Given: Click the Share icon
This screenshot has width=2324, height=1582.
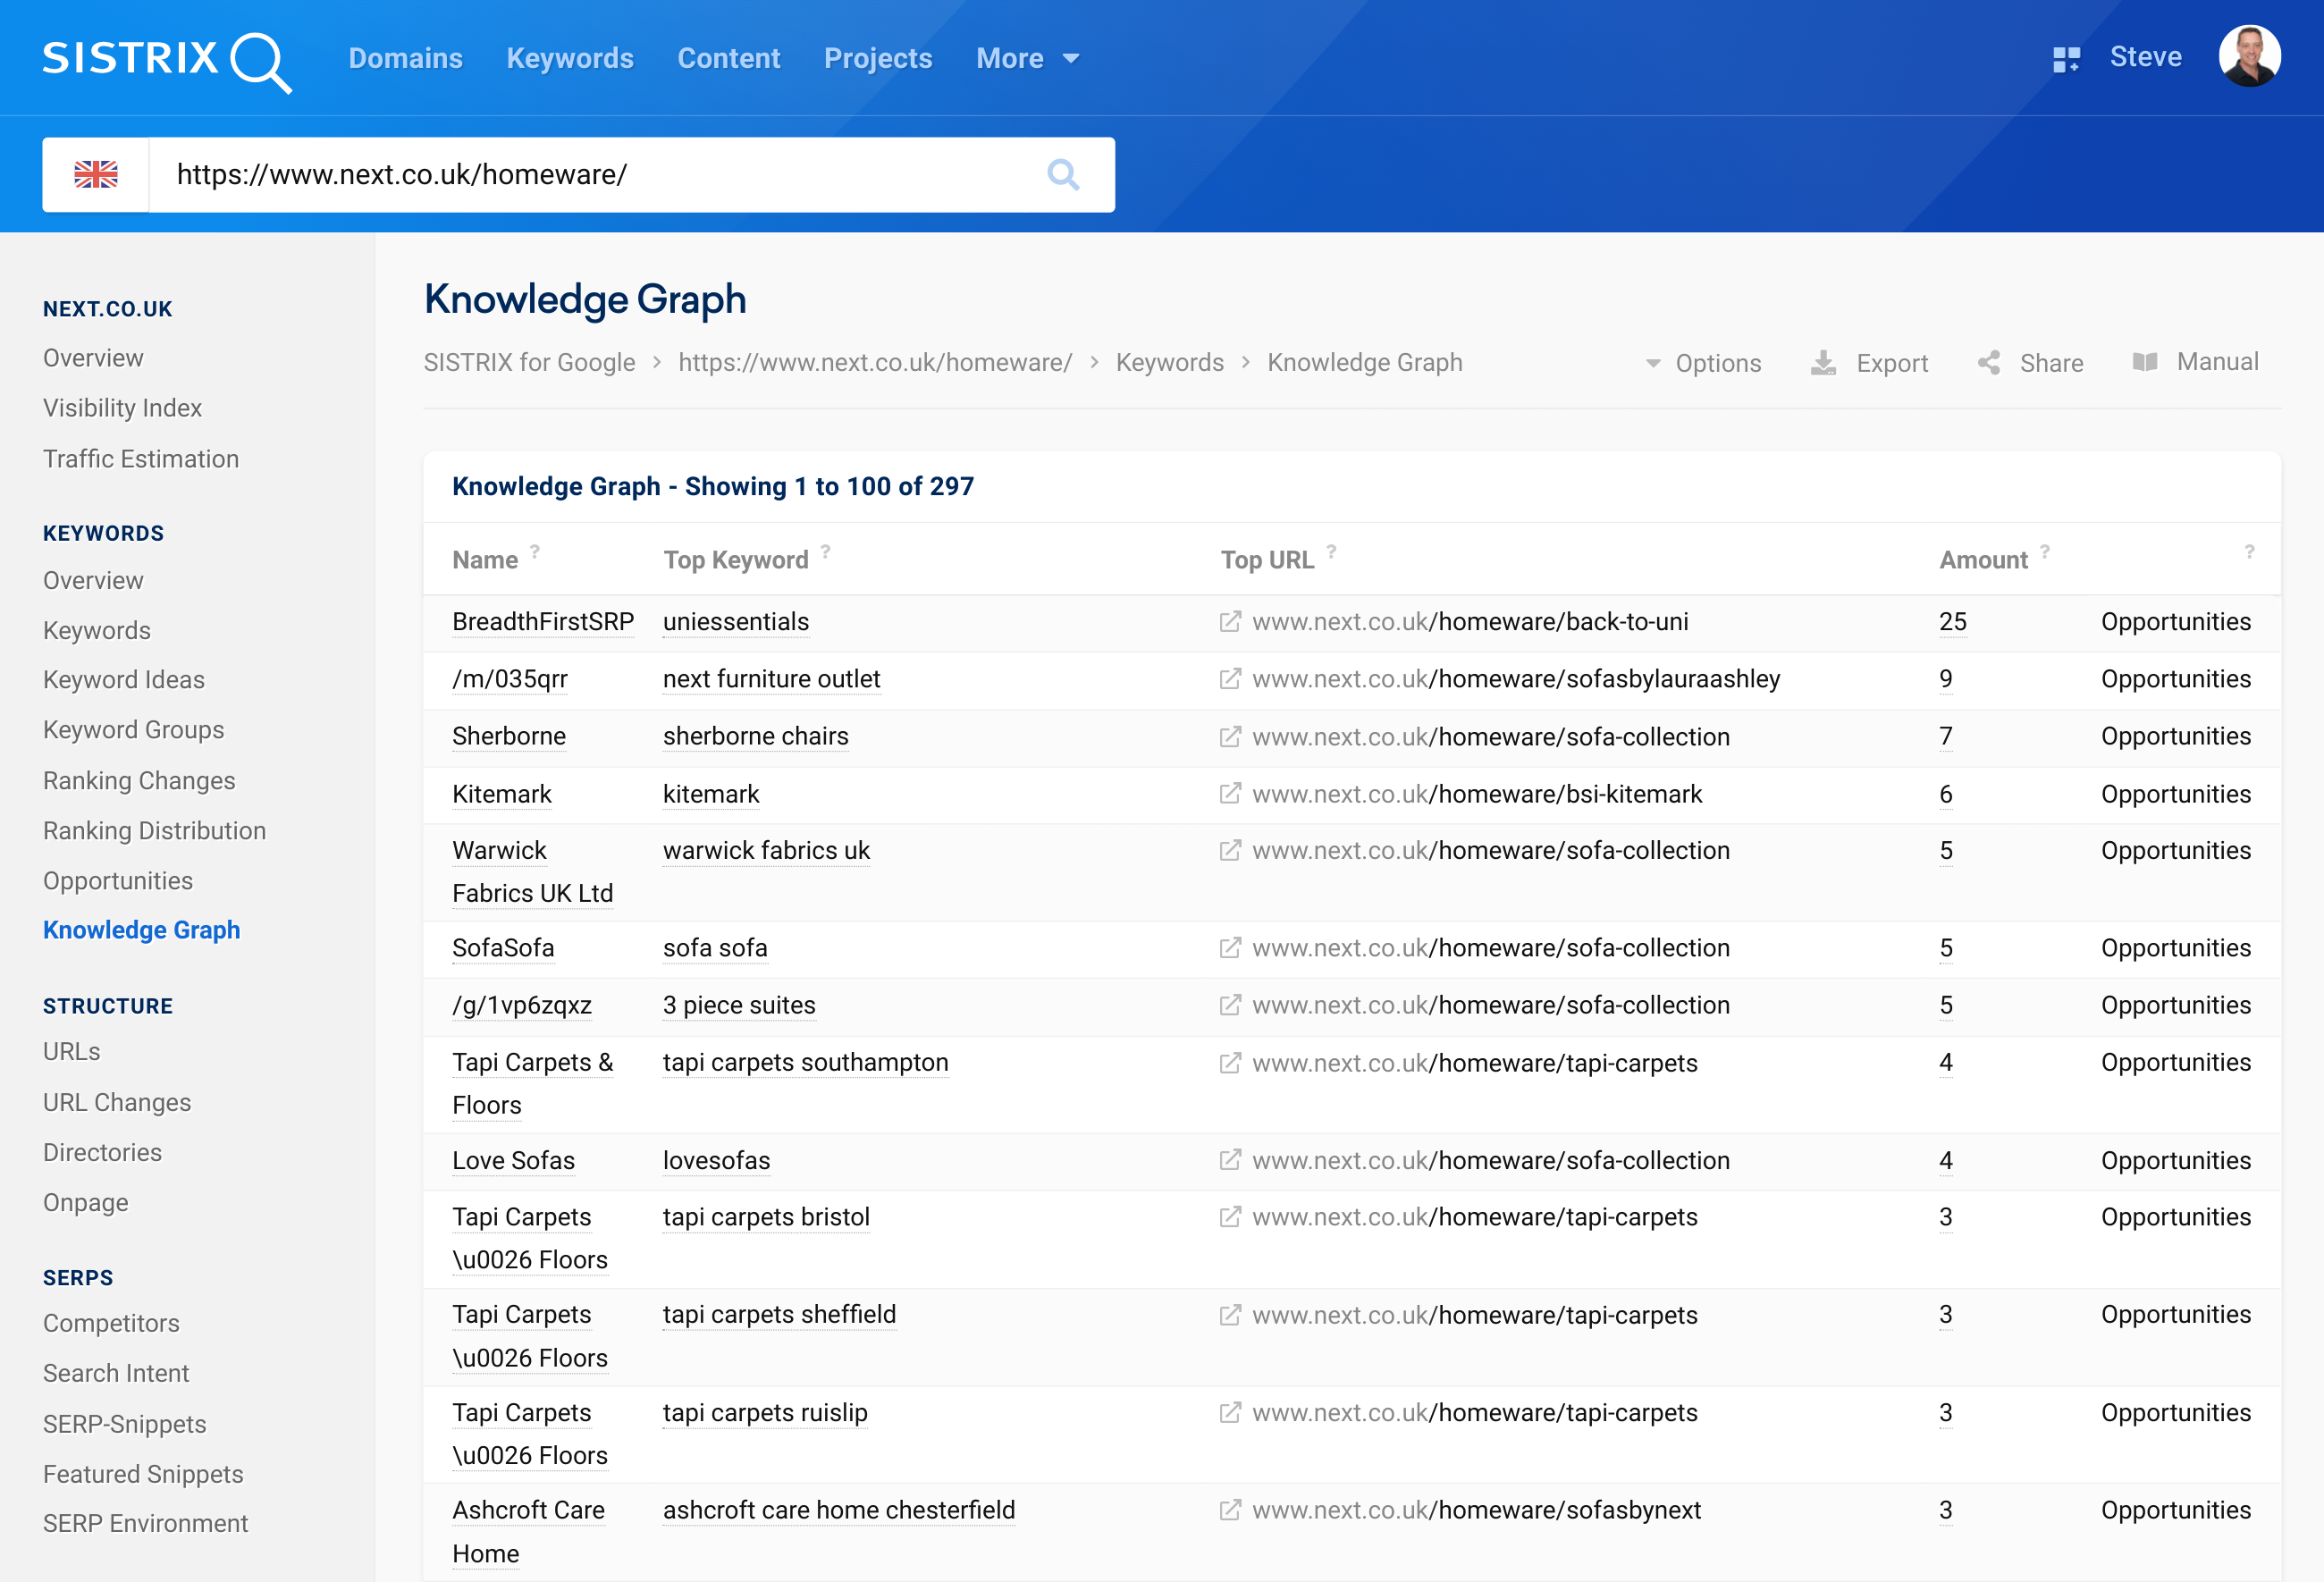Looking at the screenshot, I should coord(1989,363).
